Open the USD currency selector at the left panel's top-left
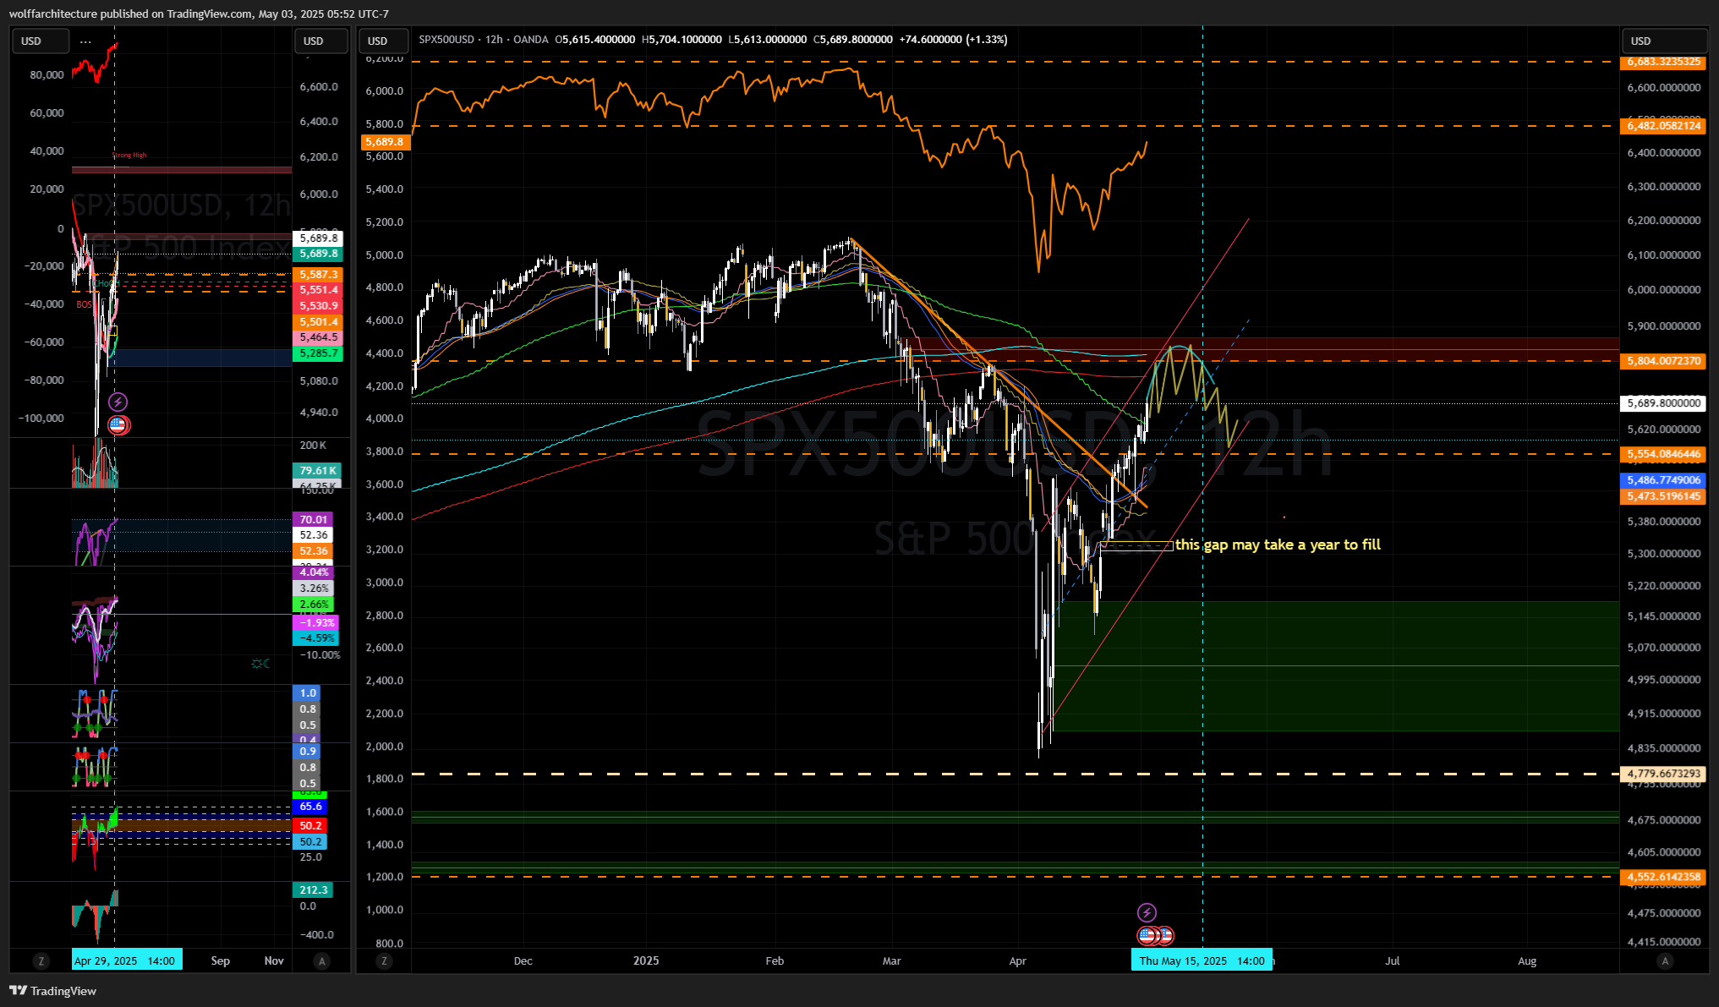Viewport: 1719px width, 1007px height. 41,41
